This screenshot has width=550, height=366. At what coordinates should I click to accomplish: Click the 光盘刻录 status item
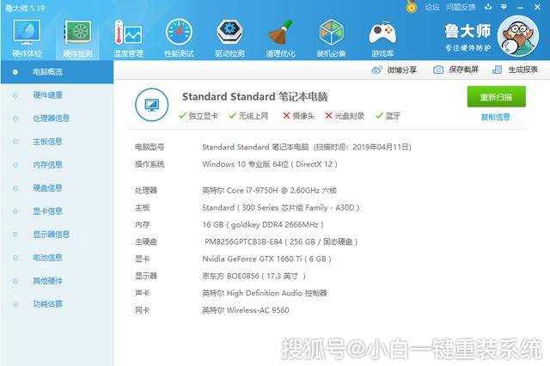[345, 116]
